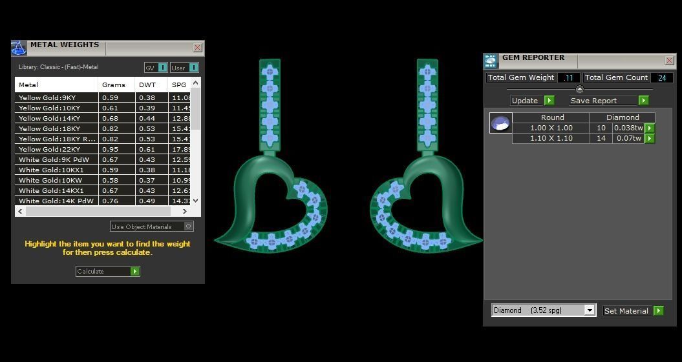Click the Metal column header

tap(56, 85)
